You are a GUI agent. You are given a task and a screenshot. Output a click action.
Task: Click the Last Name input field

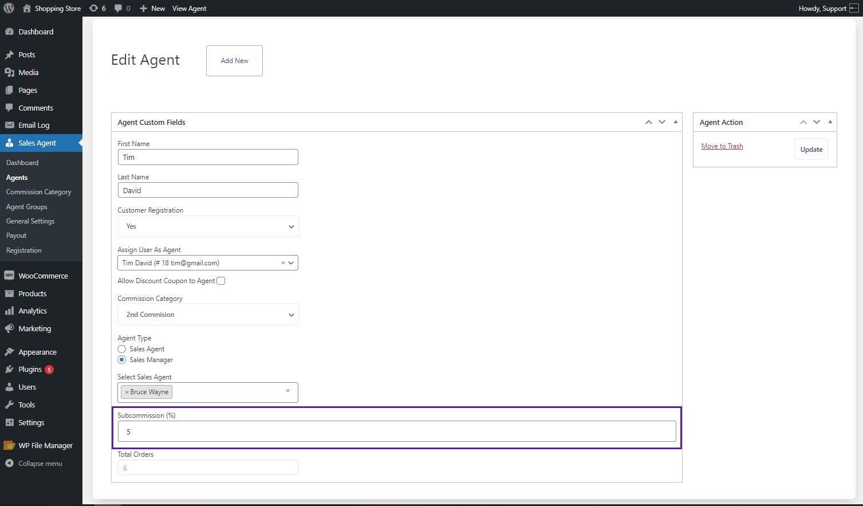208,190
